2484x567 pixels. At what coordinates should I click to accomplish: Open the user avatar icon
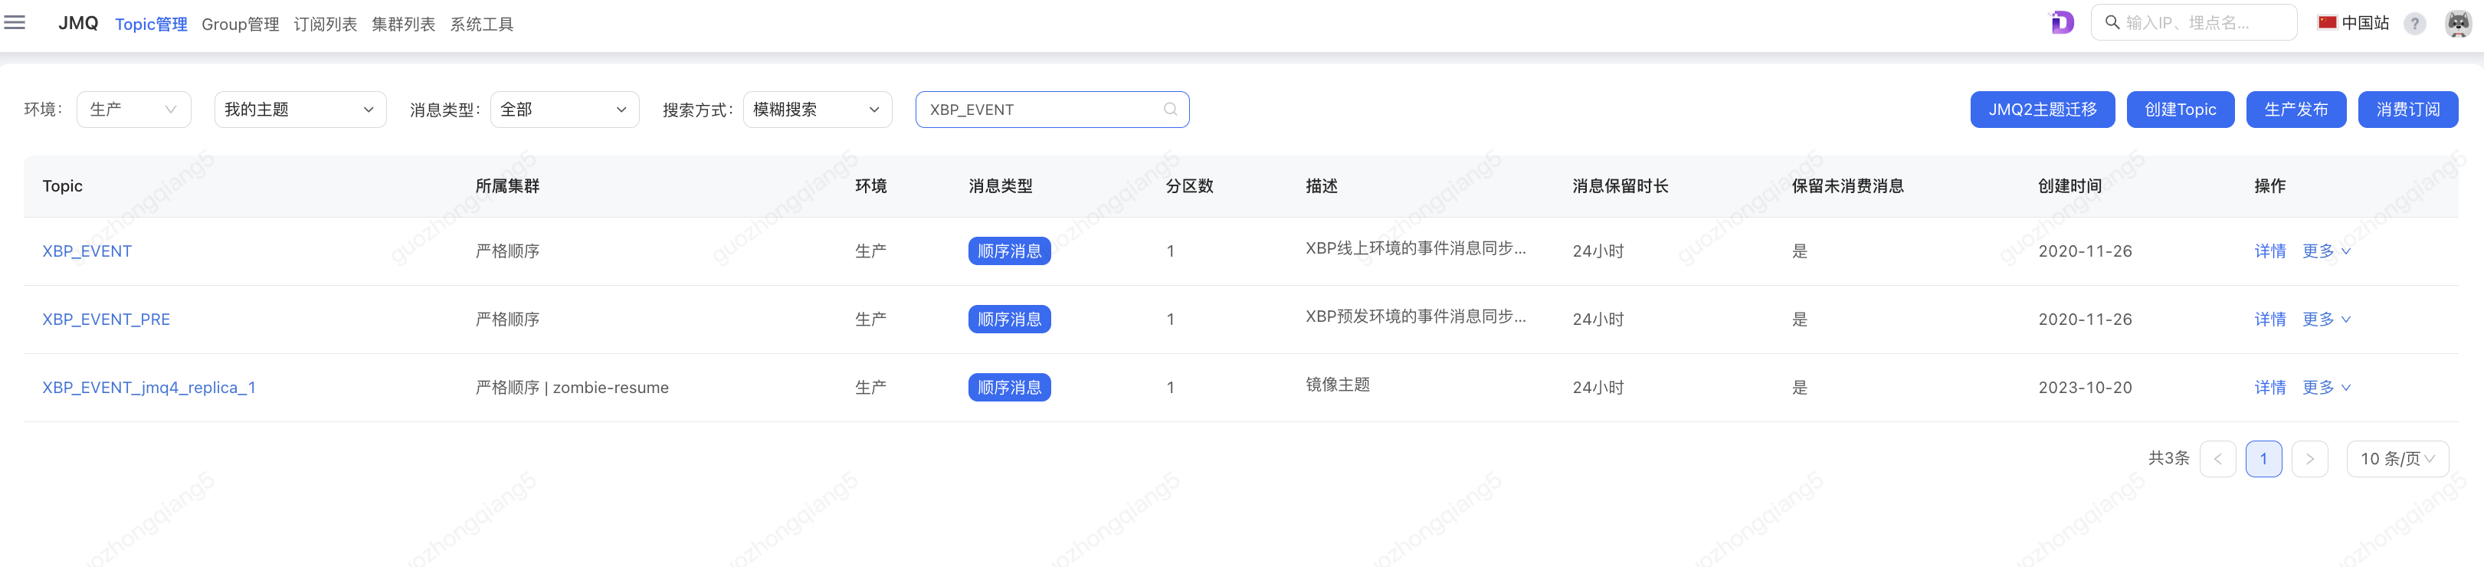click(x=2458, y=23)
